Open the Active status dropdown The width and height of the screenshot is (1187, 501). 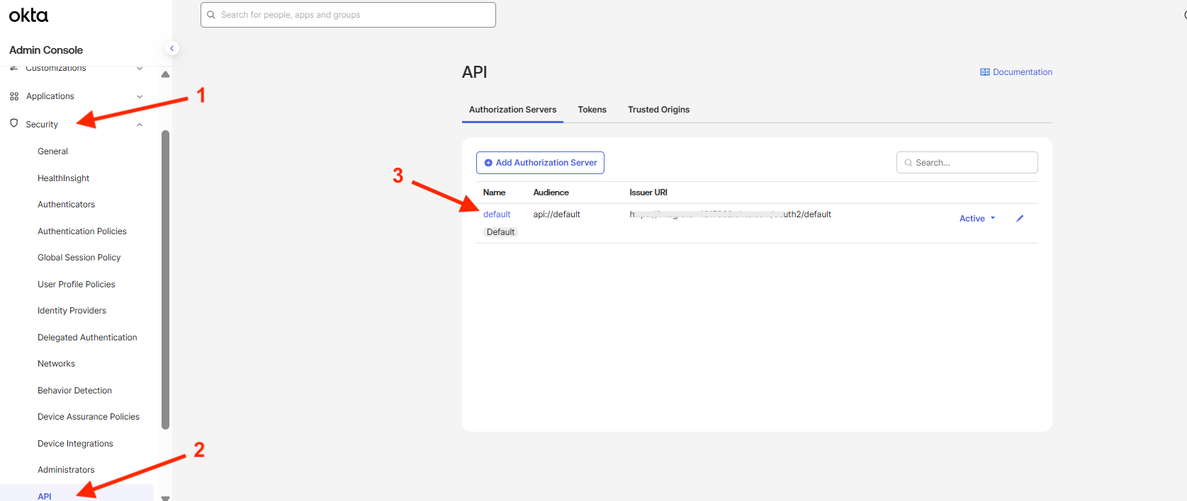click(977, 219)
